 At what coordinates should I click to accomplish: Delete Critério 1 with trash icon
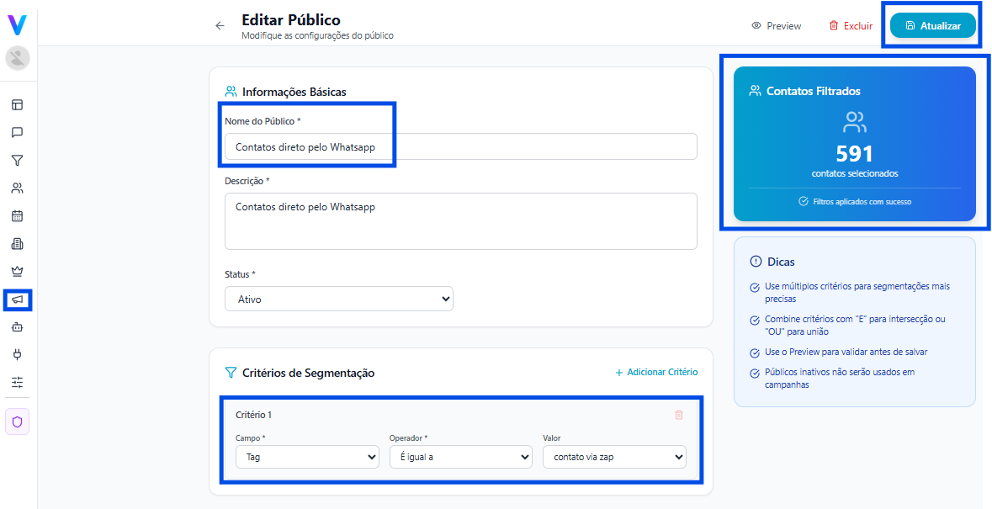click(x=679, y=415)
